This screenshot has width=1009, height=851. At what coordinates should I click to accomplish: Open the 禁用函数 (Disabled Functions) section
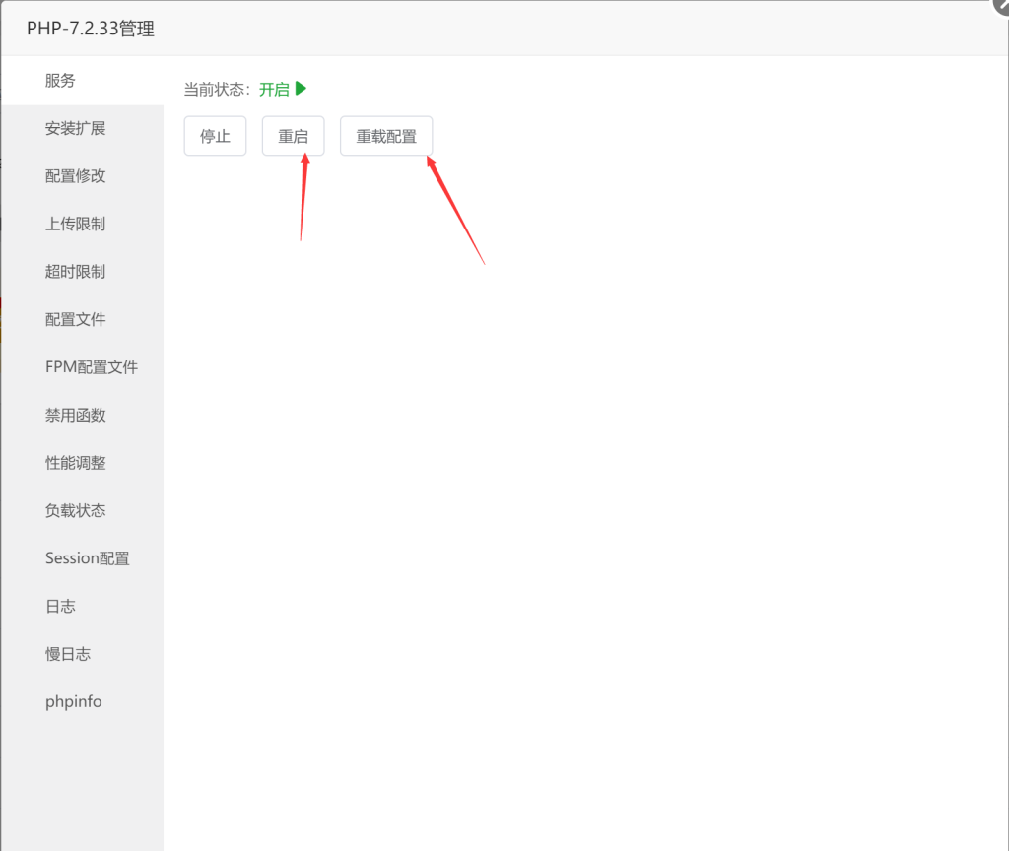(x=76, y=415)
